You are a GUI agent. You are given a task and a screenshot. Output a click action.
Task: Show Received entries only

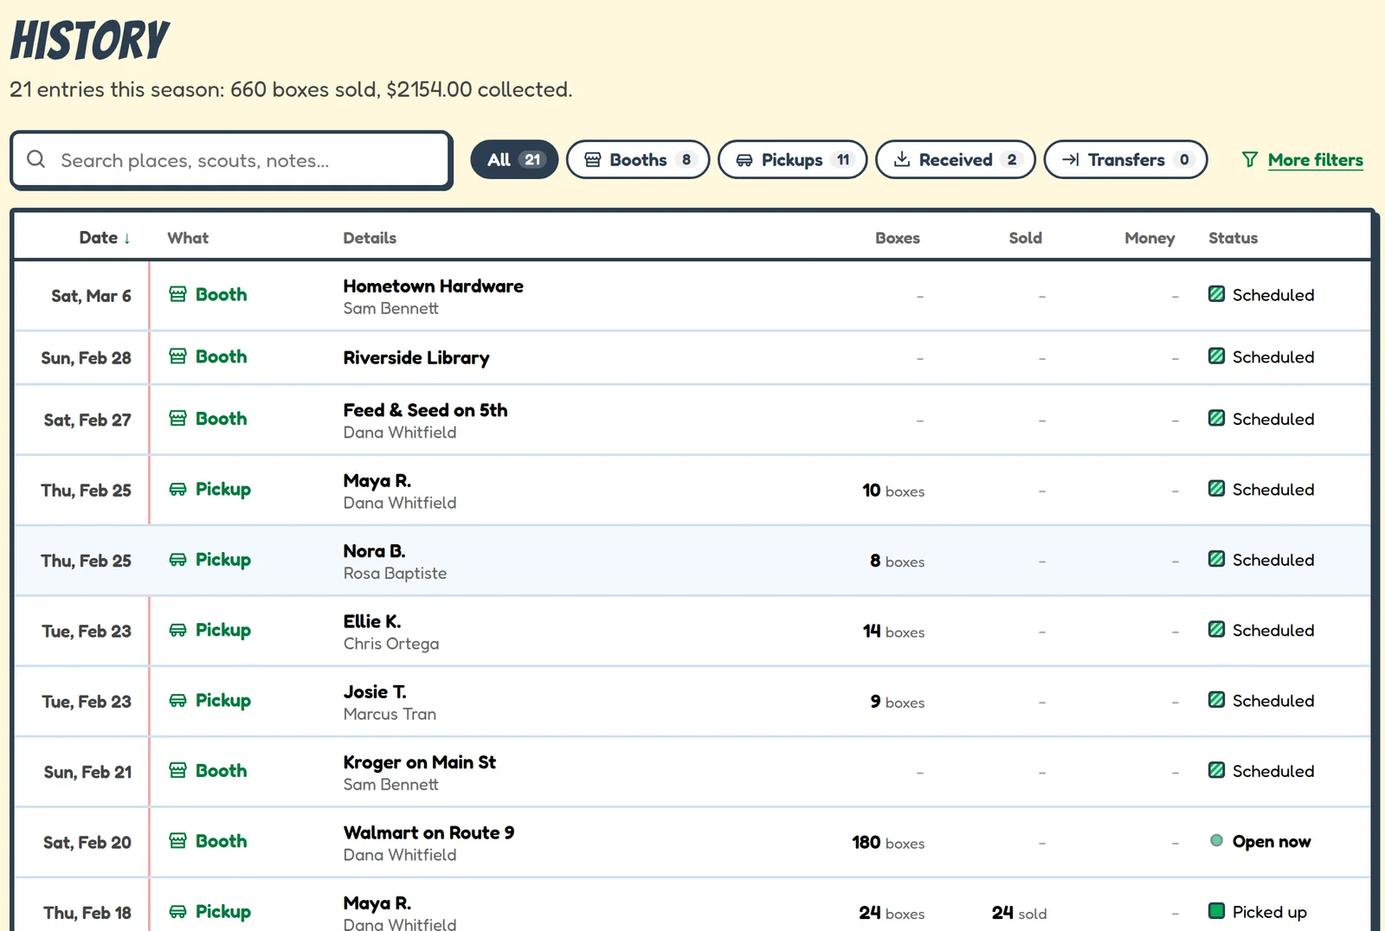(x=955, y=160)
